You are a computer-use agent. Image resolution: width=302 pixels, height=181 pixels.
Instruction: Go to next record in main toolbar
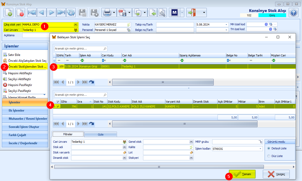51,13
